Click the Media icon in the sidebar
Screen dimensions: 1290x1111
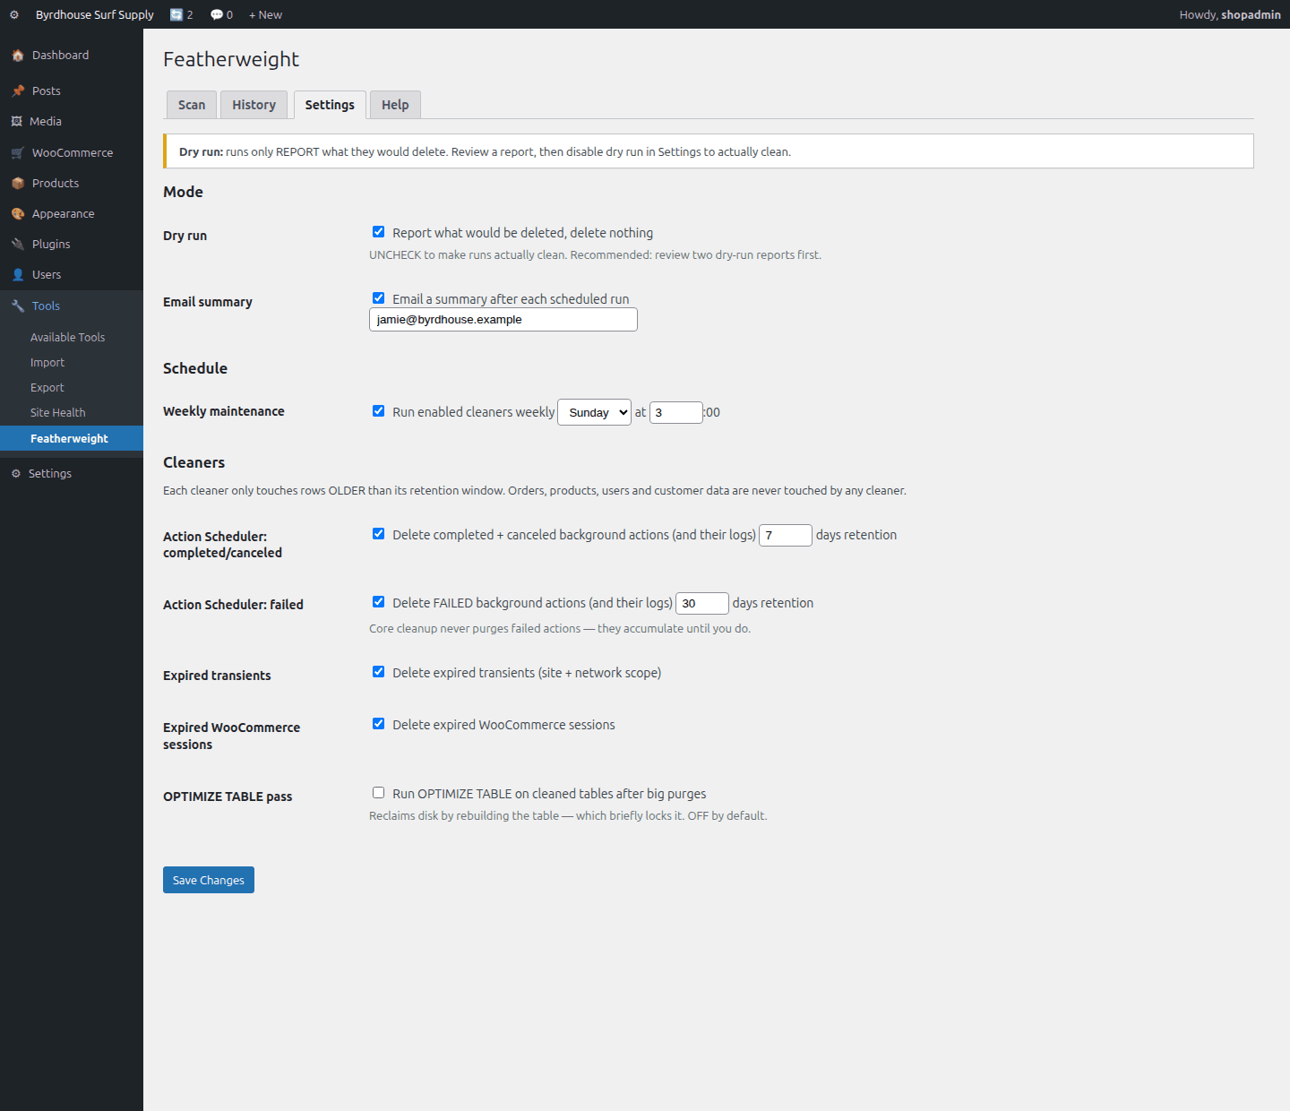[16, 122]
